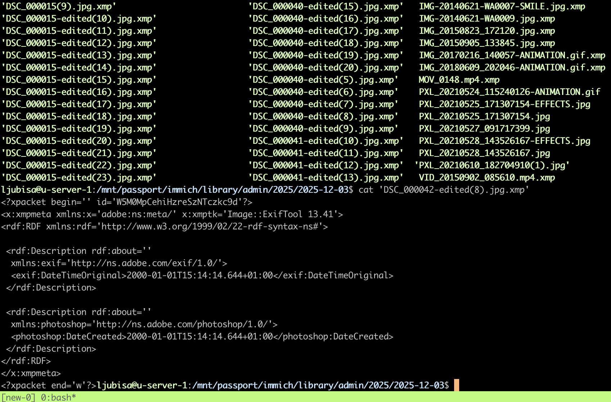Select the filename 'MOV_0148.mp4.xmp'
This screenshot has height=402, width=611.
point(458,79)
